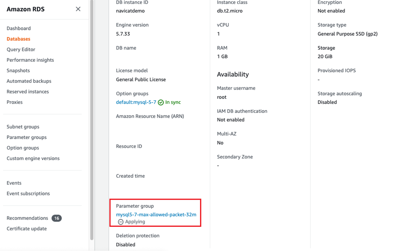Go to Performance insights
The width and height of the screenshot is (397, 251).
click(x=30, y=60)
